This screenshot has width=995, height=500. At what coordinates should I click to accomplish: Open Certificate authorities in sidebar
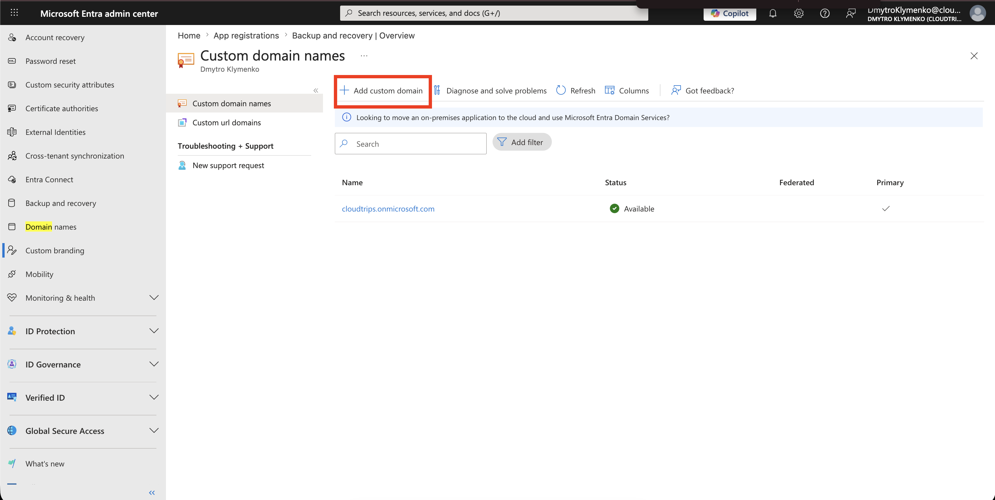pos(62,109)
